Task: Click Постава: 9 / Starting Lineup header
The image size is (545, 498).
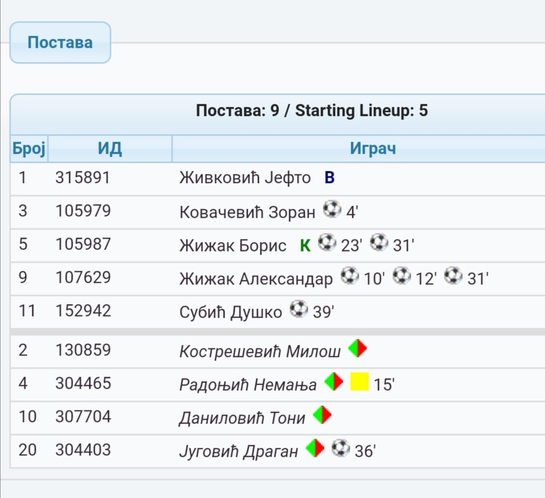Action: click(x=312, y=111)
